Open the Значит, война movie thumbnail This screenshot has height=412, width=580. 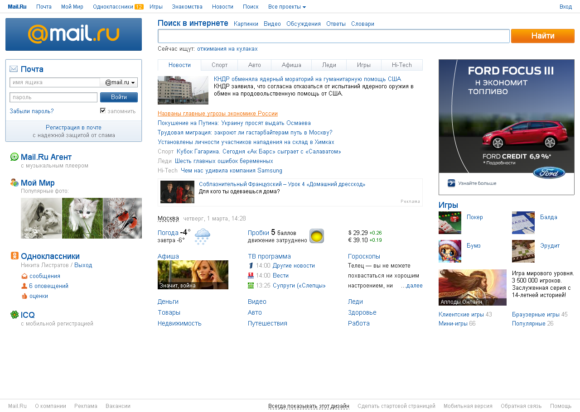point(193,275)
